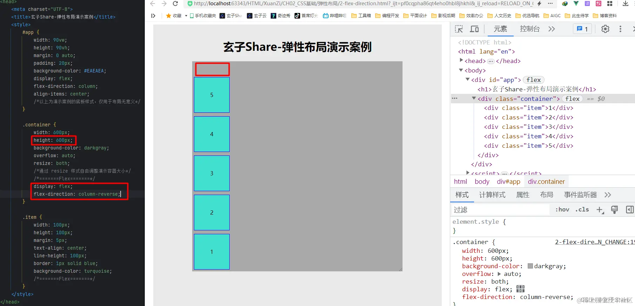The width and height of the screenshot is (635, 306).
Task: Switch to the 元素 DevTools tab
Action: [500, 29]
